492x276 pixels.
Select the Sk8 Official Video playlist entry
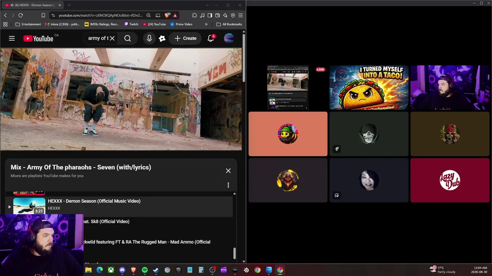[x=106, y=222]
